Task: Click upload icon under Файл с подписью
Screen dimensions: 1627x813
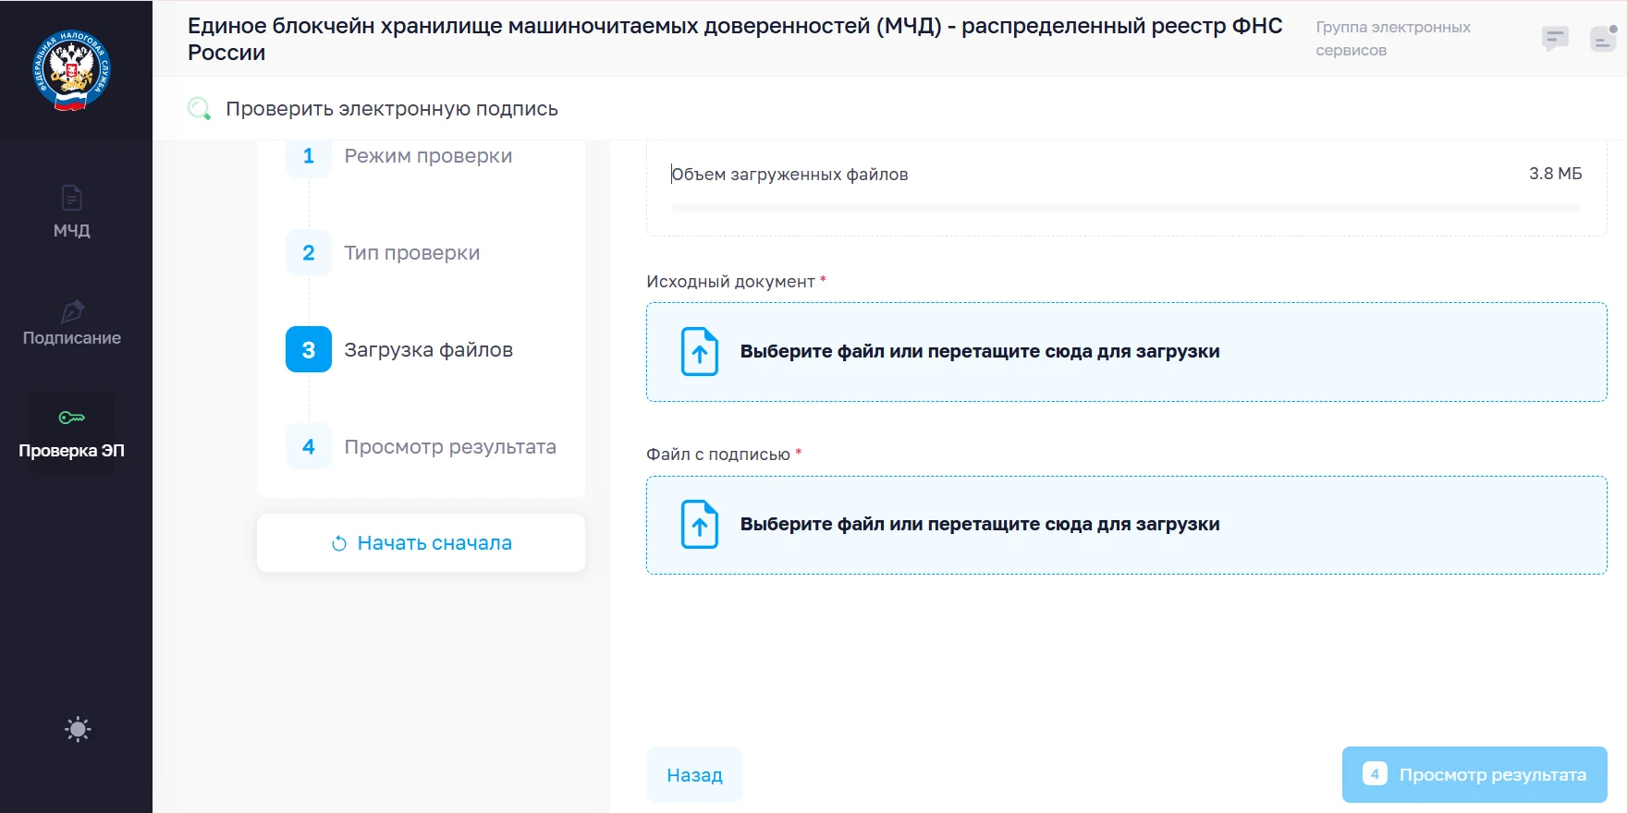Action: click(x=700, y=525)
